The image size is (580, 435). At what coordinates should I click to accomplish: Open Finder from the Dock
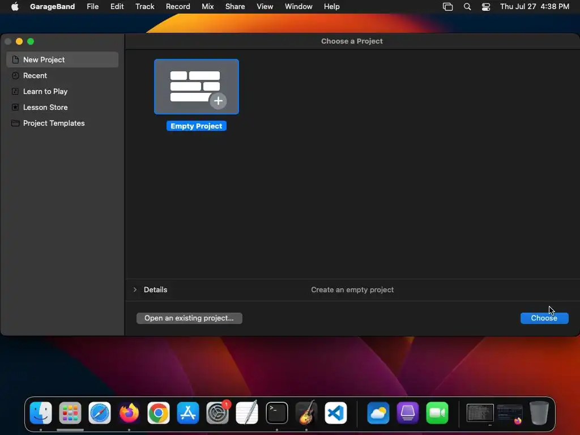point(41,413)
